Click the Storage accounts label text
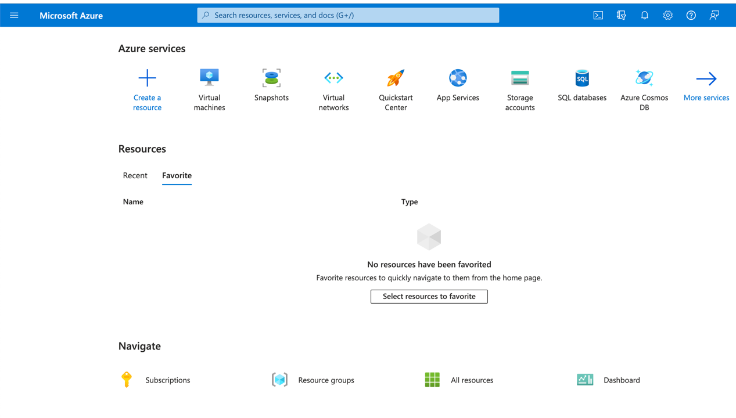The image size is (736, 418). (x=520, y=102)
